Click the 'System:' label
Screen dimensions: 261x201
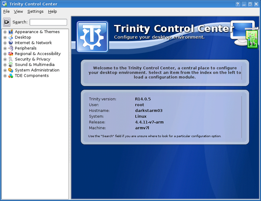coord(96,116)
